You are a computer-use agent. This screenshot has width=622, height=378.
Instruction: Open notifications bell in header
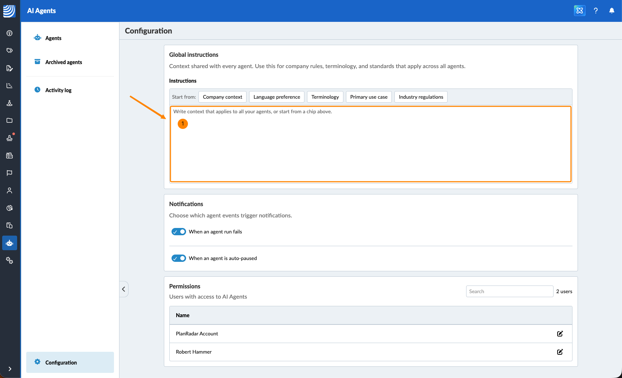click(612, 11)
